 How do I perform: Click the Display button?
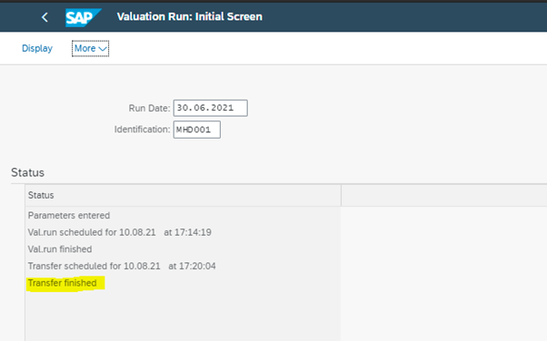point(37,48)
